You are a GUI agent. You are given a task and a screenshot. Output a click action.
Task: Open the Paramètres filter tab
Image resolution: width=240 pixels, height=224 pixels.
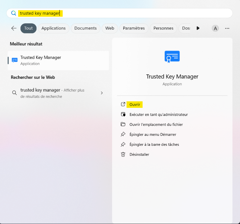pyautogui.click(x=134, y=28)
